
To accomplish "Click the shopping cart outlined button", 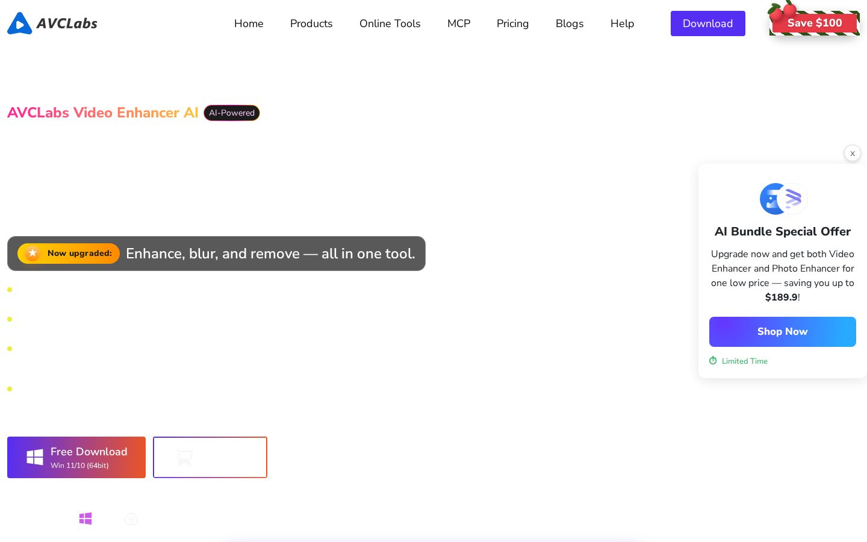I will pyautogui.click(x=210, y=458).
